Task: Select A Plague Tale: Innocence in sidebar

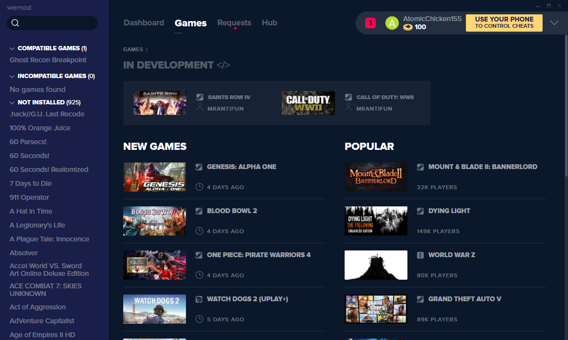Action: (49, 239)
